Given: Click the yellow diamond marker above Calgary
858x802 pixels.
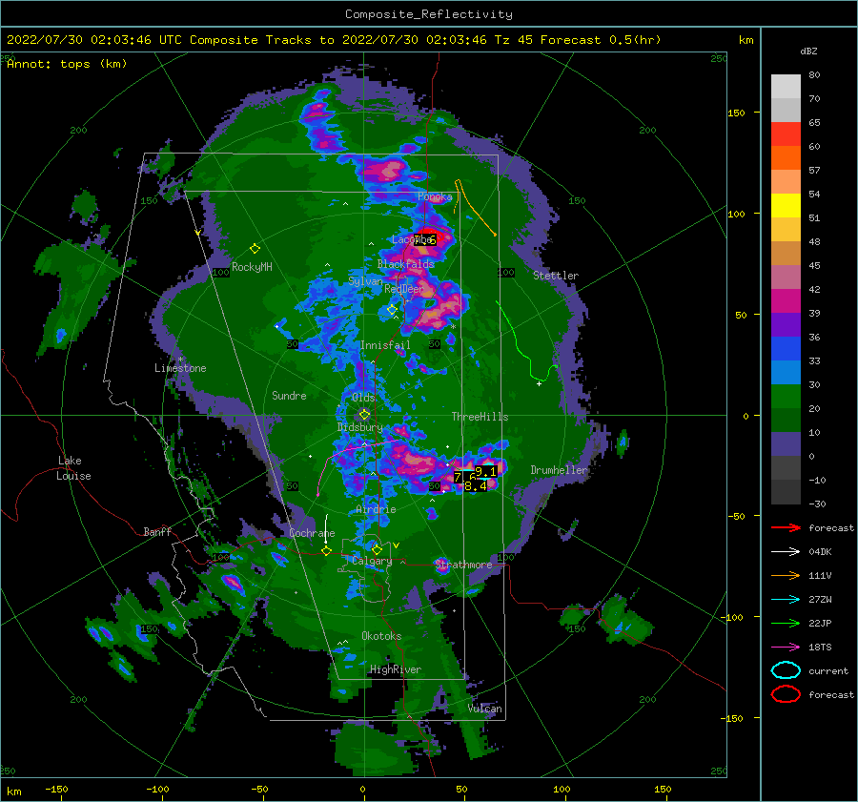Looking at the screenshot, I should pos(377,549).
